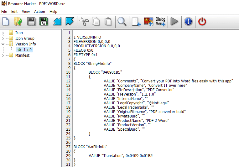Expand the Manifest tree node
The width and height of the screenshot is (239, 167).
pyautogui.click(x=3, y=55)
